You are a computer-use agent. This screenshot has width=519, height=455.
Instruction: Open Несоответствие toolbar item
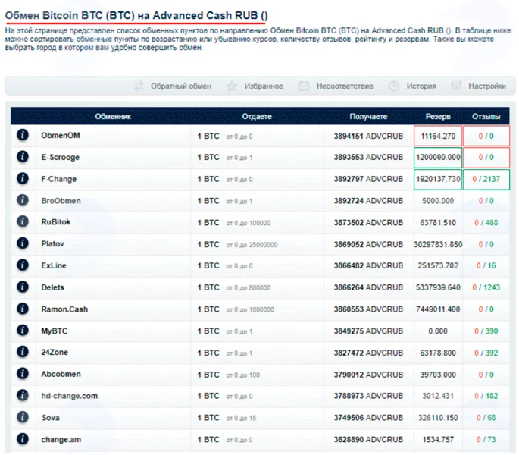[x=345, y=86]
